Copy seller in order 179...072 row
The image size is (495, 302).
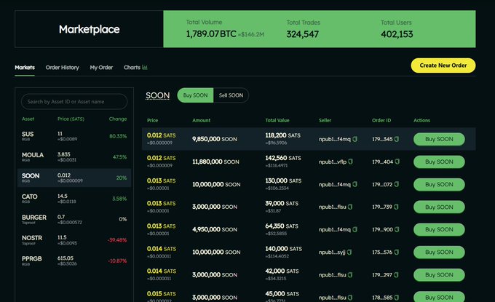click(x=355, y=184)
